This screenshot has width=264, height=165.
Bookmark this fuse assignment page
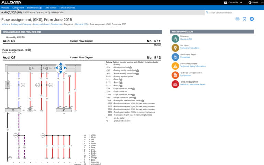(244, 19)
